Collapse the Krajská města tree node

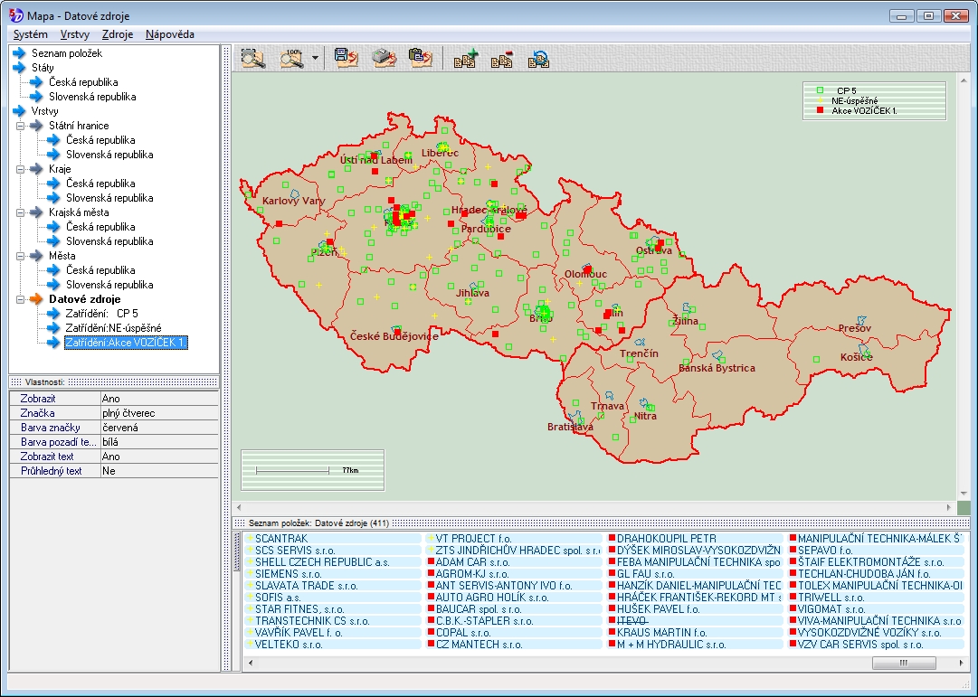21,212
